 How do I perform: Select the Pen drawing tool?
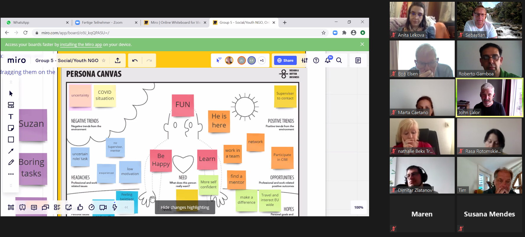pos(11,163)
